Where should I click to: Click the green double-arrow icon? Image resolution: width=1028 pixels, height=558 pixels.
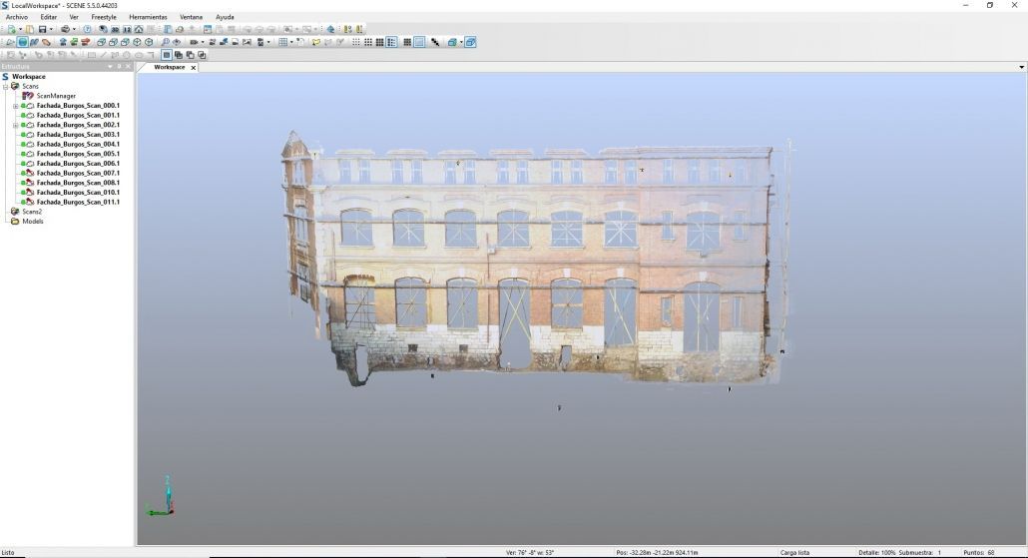(74, 42)
